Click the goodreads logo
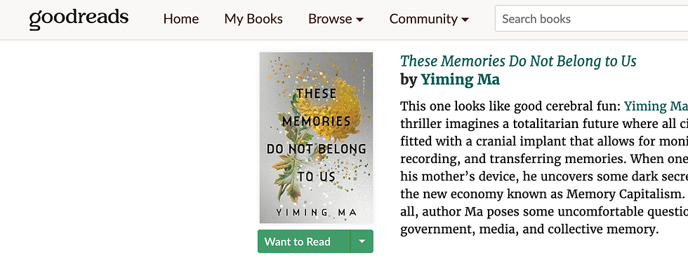Image resolution: width=688 pixels, height=261 pixels. [79, 19]
